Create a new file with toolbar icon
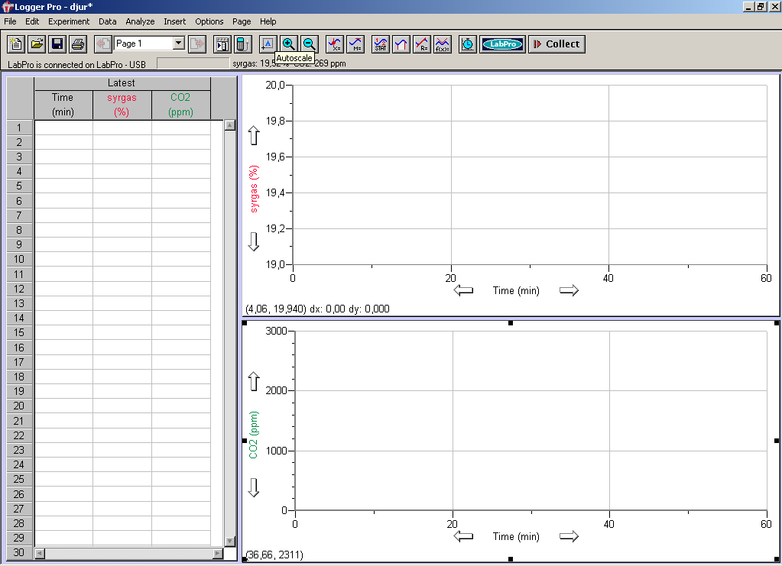The image size is (782, 566). [x=16, y=44]
